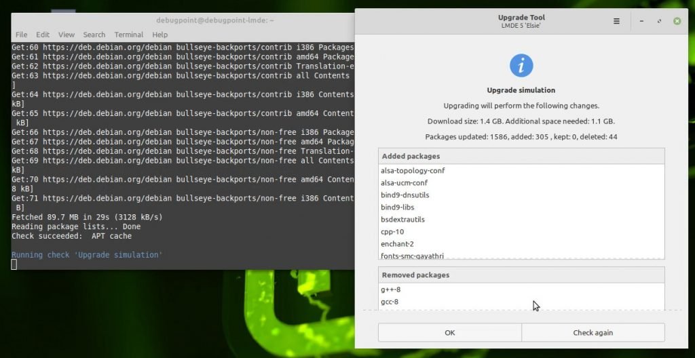Click the terminal command prompt cursor
Viewport: 695px width, 358px height.
pyautogui.click(x=14, y=264)
